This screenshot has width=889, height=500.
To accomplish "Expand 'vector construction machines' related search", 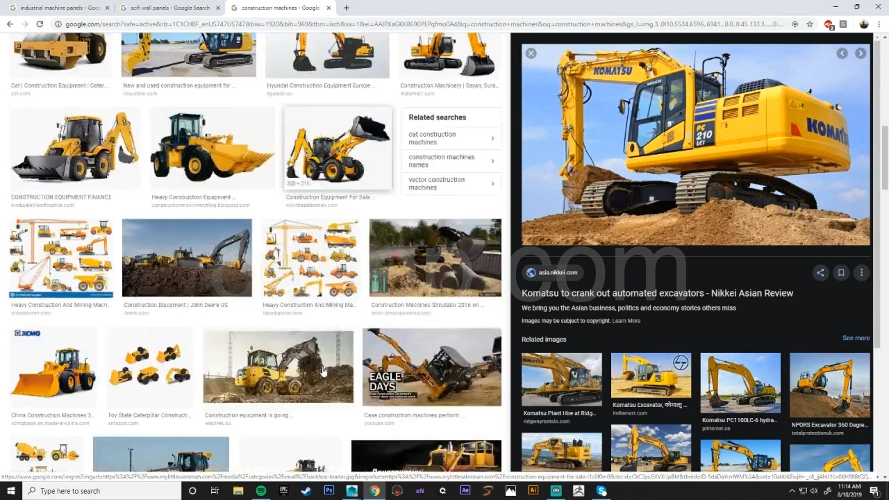I will tap(451, 183).
